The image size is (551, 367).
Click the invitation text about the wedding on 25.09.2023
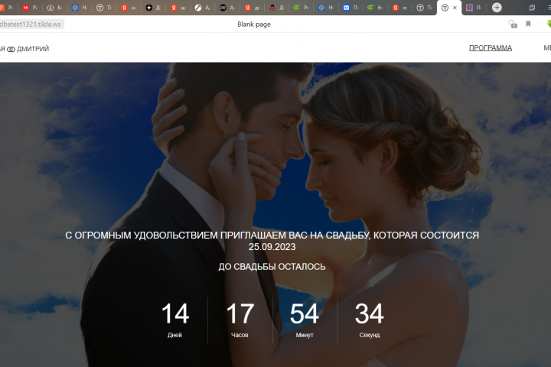point(272,241)
